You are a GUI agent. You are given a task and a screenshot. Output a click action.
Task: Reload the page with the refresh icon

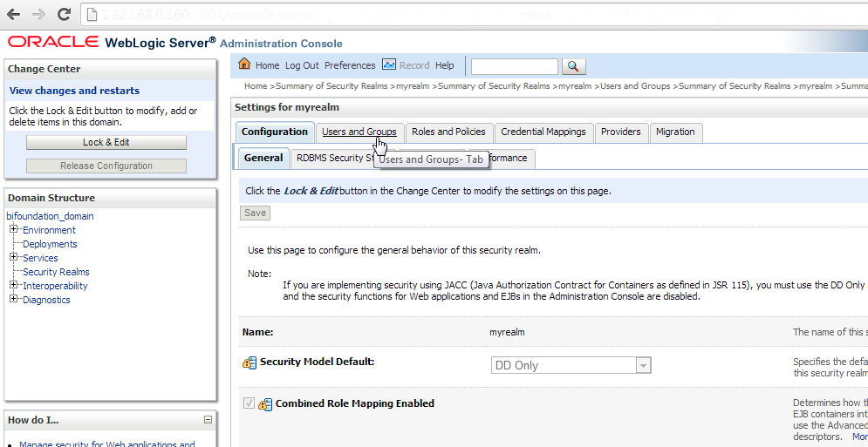coord(65,15)
